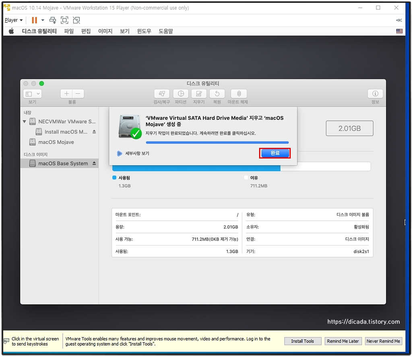This screenshot has height=357, width=413.
Task: Click the VMware application icon in title bar
Action: pos(7,8)
